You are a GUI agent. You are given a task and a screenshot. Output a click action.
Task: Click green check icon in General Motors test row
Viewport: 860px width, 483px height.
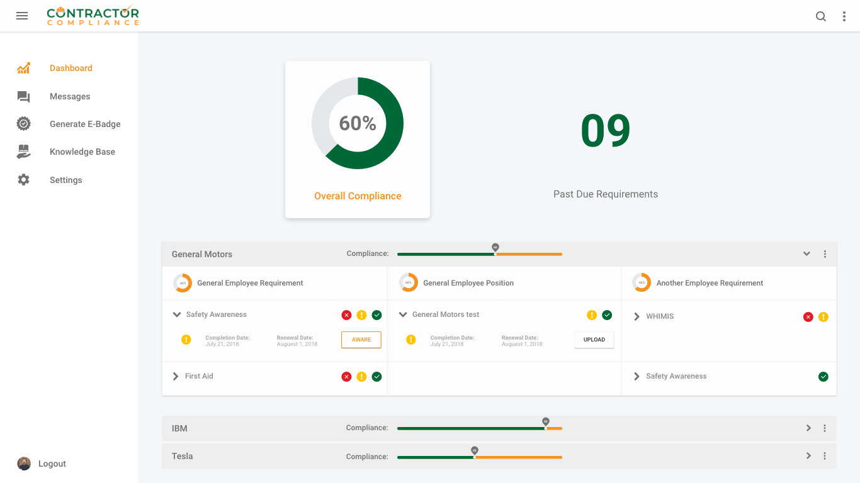pyautogui.click(x=607, y=315)
